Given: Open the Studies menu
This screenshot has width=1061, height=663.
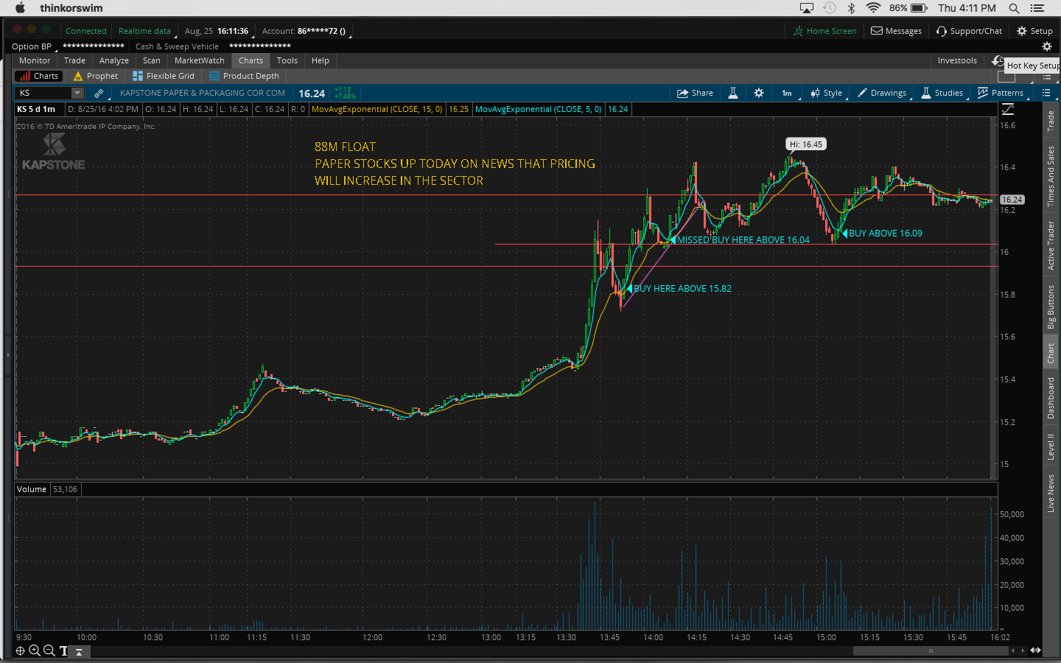Looking at the screenshot, I should pyautogui.click(x=942, y=93).
